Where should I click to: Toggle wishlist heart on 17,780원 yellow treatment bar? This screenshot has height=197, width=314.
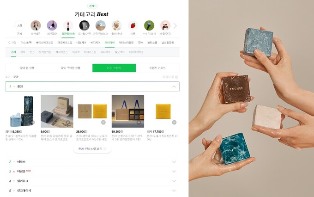pos(174,122)
